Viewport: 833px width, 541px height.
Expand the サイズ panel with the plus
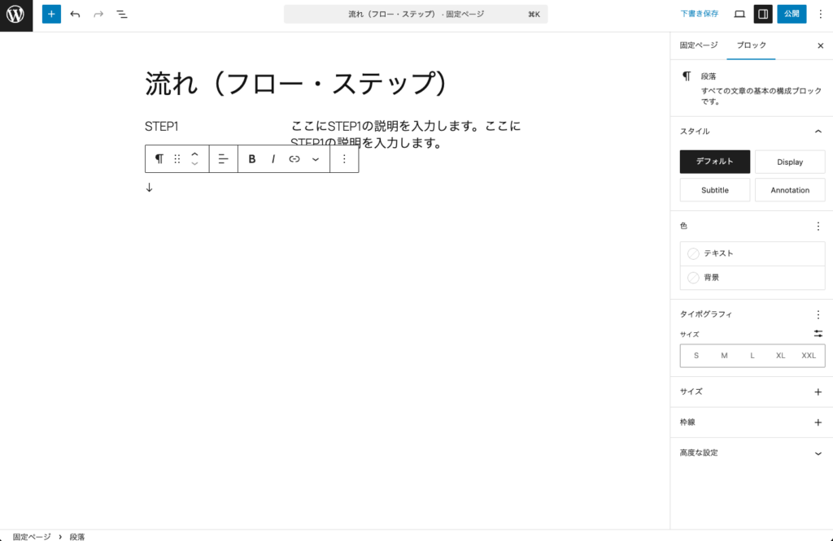tap(818, 391)
